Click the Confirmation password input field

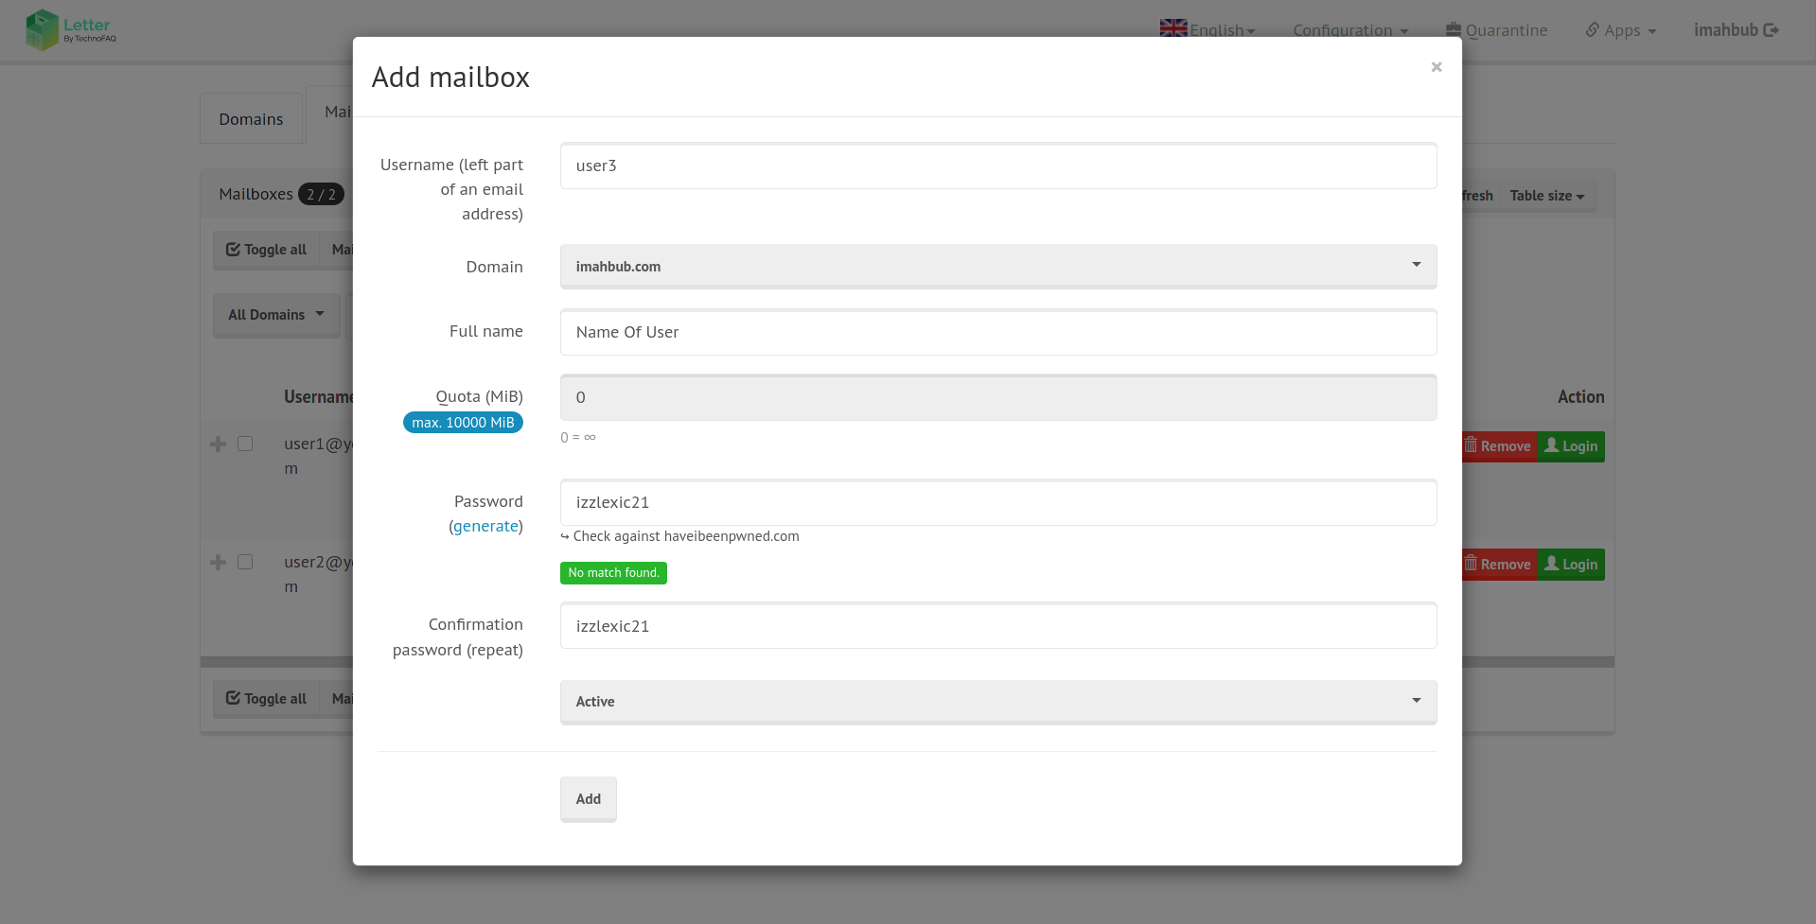[998, 626]
